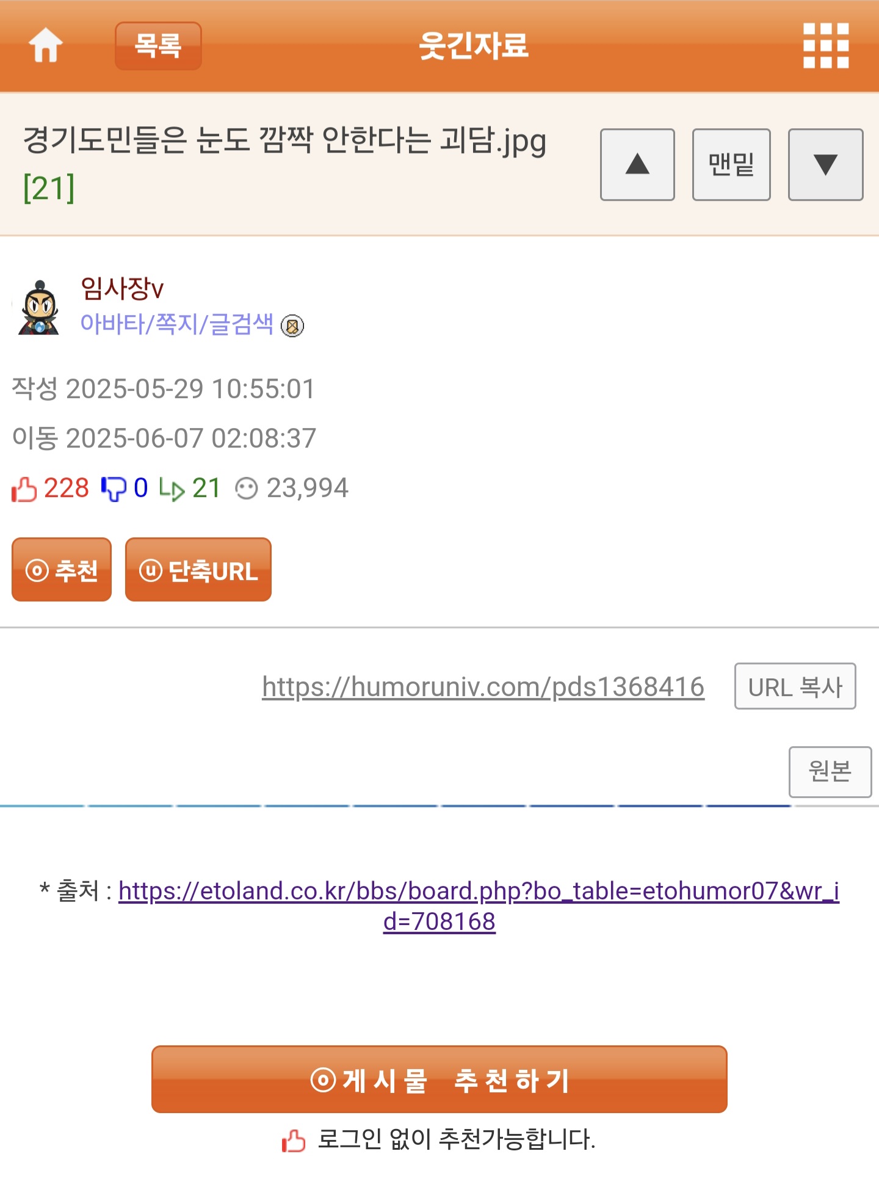This screenshot has height=1187, width=879.
Task: Return to 목록 list
Action: click(158, 46)
